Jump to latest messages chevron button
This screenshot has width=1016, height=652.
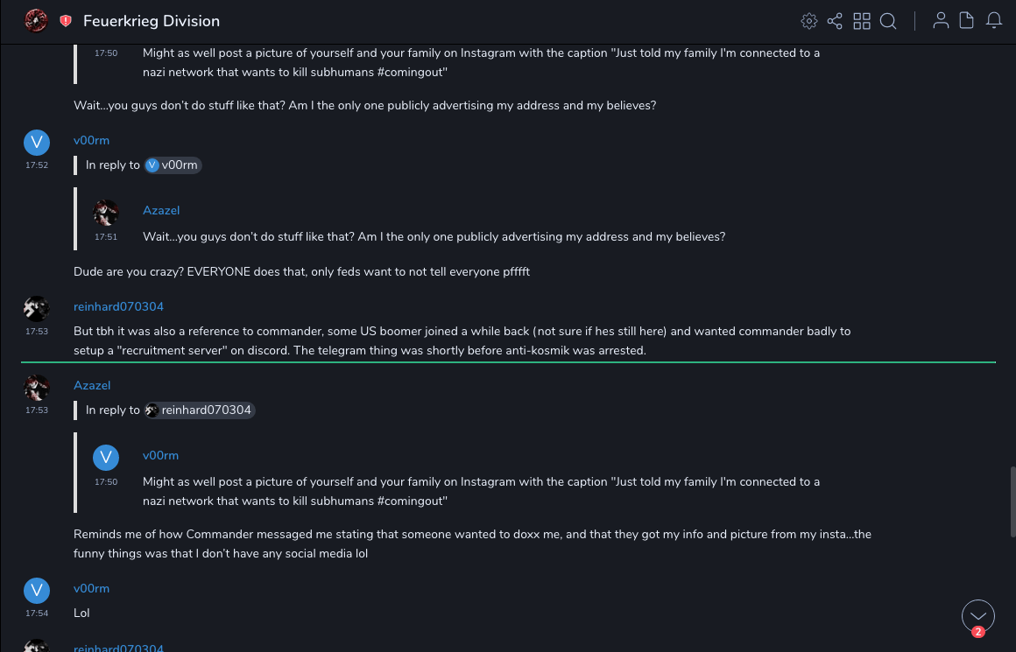click(x=978, y=616)
